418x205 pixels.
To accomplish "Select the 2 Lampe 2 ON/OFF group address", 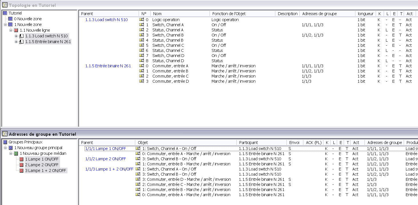I will pyautogui.click(x=41, y=165).
